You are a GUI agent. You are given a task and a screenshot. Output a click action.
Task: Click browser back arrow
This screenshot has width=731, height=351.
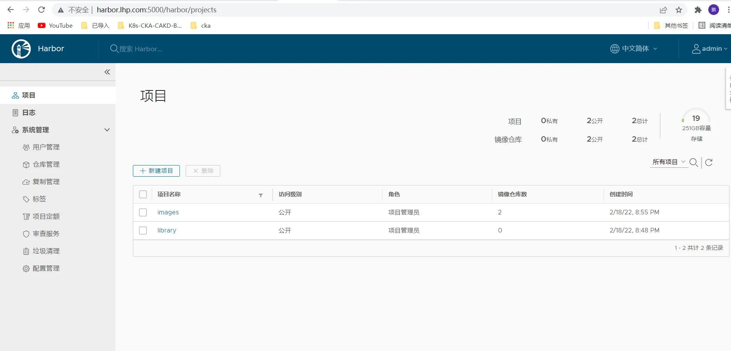(10, 10)
